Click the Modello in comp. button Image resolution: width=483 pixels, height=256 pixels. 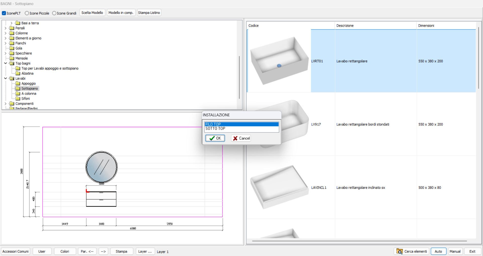pyautogui.click(x=121, y=13)
